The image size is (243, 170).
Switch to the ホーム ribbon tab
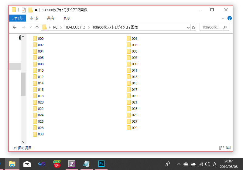[34, 18]
